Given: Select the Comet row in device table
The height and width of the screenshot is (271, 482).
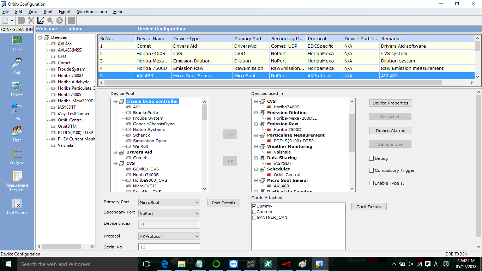Looking at the screenshot, I should 287,46.
